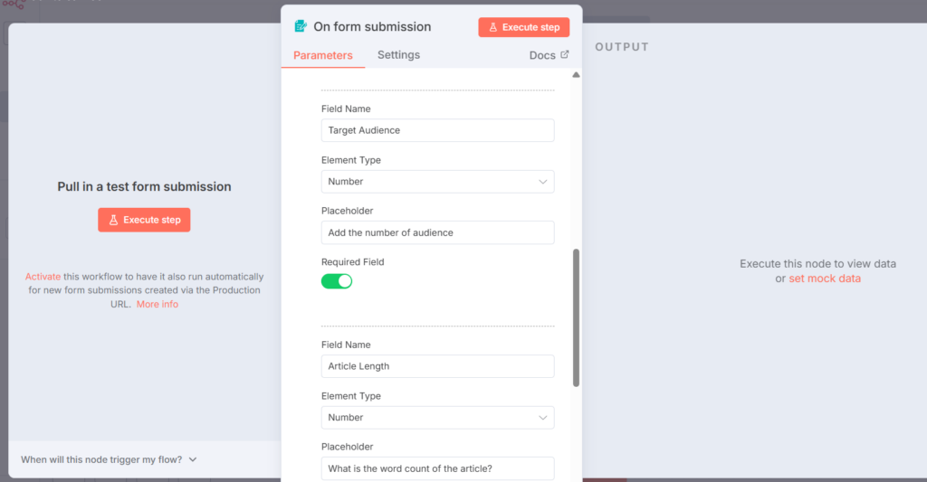Click the 'On form submission' node title
Viewport: 927px width, 482px height.
pyautogui.click(x=372, y=27)
